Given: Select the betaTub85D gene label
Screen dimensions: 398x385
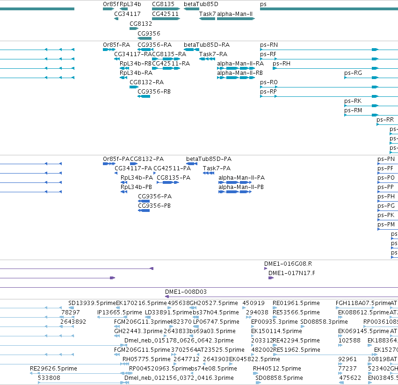Looking at the screenshot, I should pyautogui.click(x=201, y=4).
